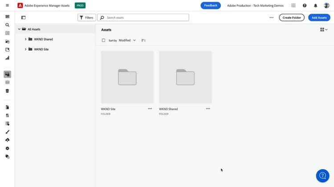
Task: Select WKND Site in the folder tree
Action: coord(41,49)
